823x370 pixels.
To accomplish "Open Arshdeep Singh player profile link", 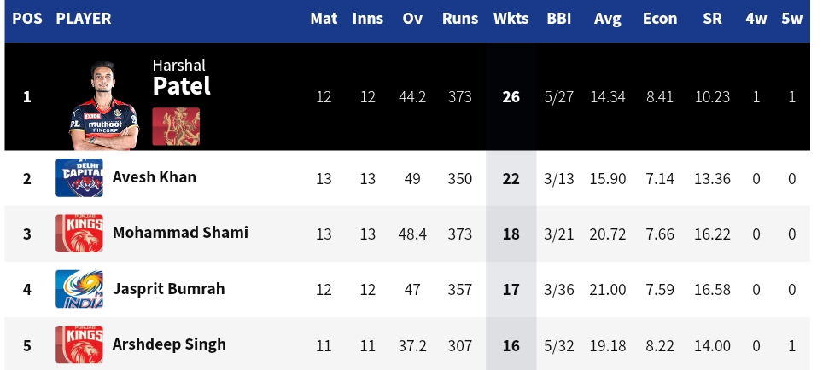I will (169, 344).
